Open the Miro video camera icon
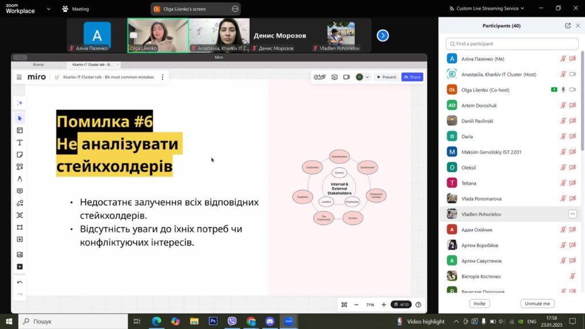 click(x=347, y=77)
